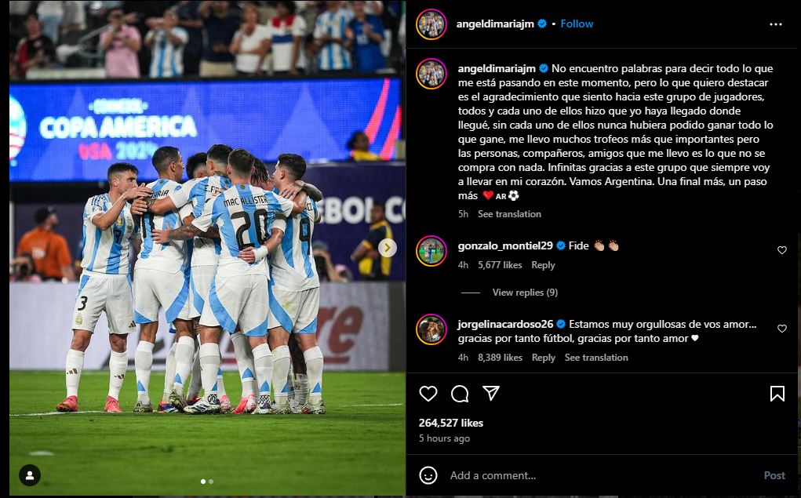
Task: Reply to gonzalo_montiel29's comment
Action: coord(543,265)
